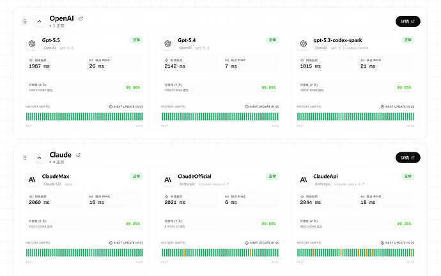Click Gpt-5.5 availability 99.96%
Screen dimensions: 441x276
pyautogui.click(x=133, y=87)
